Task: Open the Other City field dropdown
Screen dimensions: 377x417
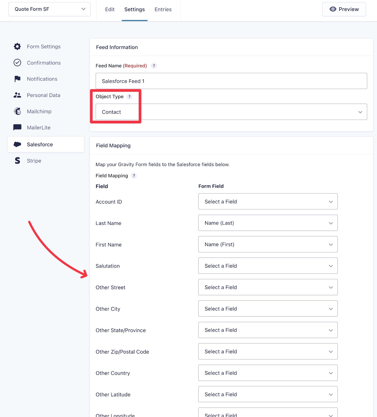Action: (268, 308)
